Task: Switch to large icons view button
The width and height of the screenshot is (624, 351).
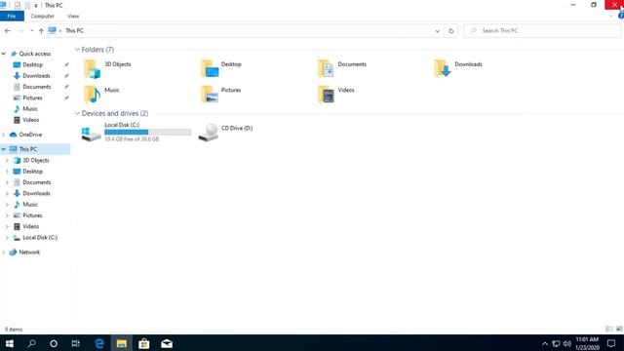Action: click(619, 329)
